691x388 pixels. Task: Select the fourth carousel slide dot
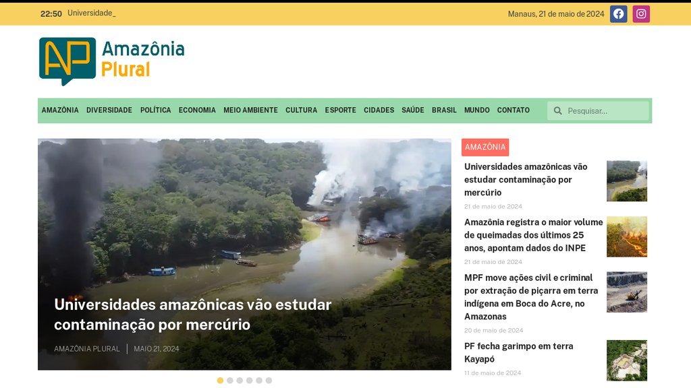250,381
